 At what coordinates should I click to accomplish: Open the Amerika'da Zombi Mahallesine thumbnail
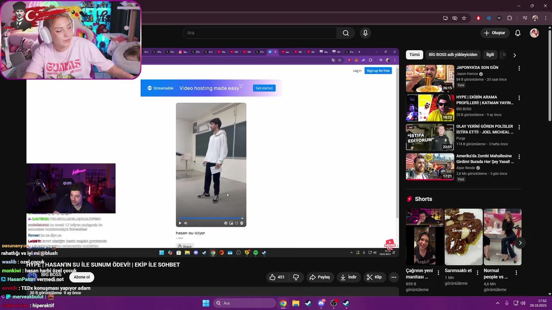click(x=430, y=167)
